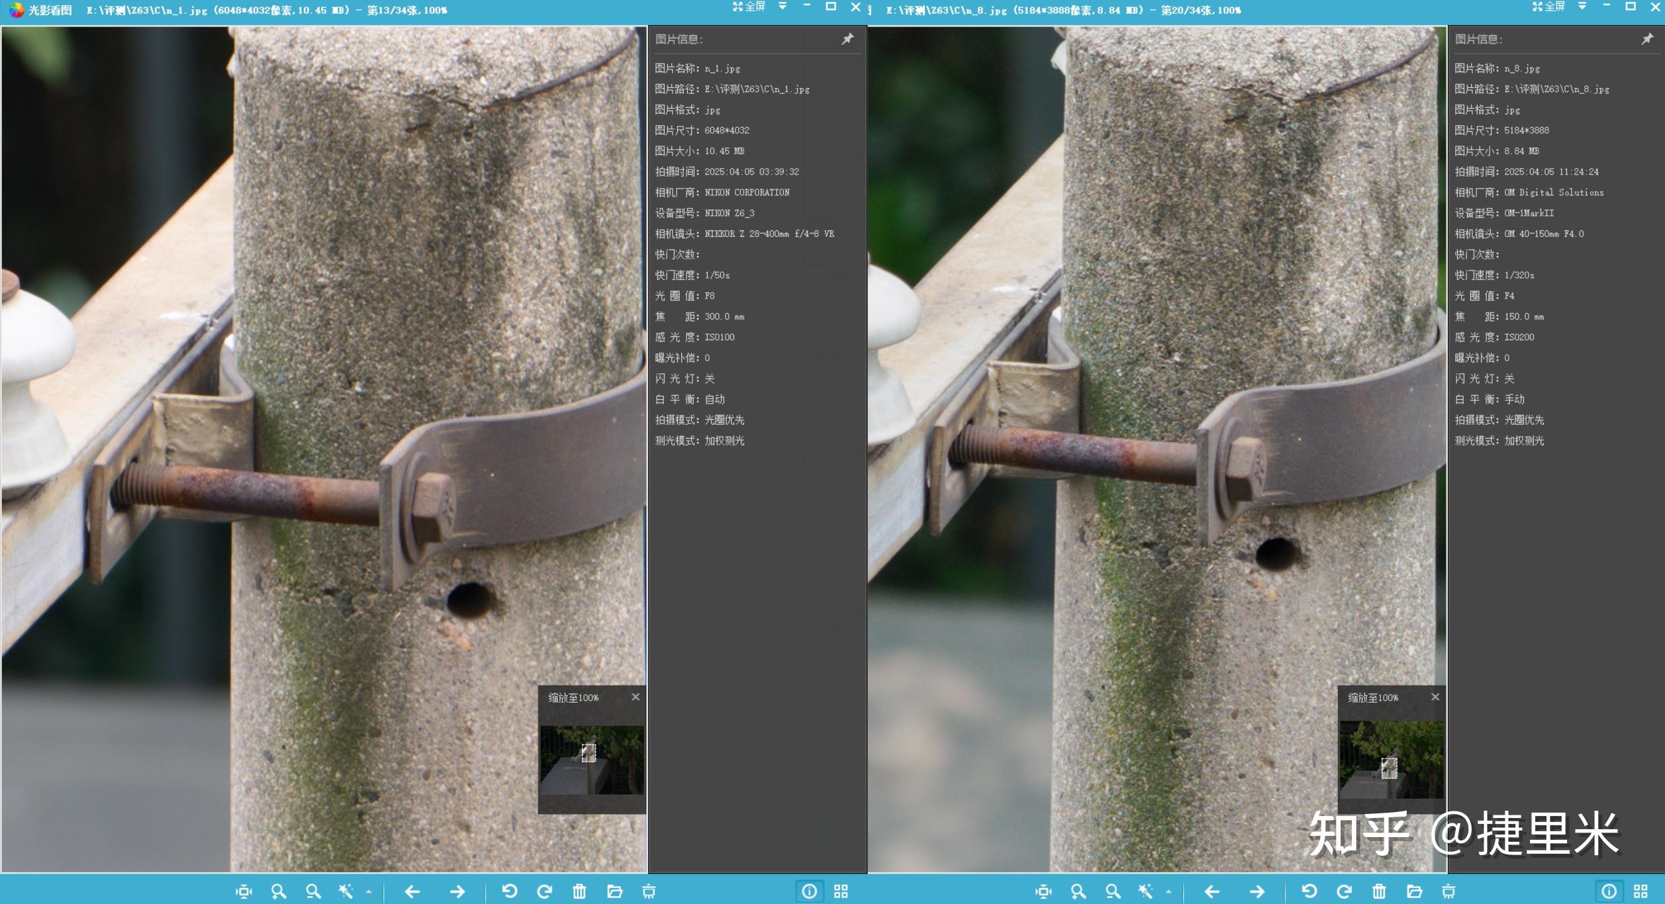Viewport: 1665px width, 904px height.
Task: Expand enhance options arrow in left toolbar
Action: point(369,892)
